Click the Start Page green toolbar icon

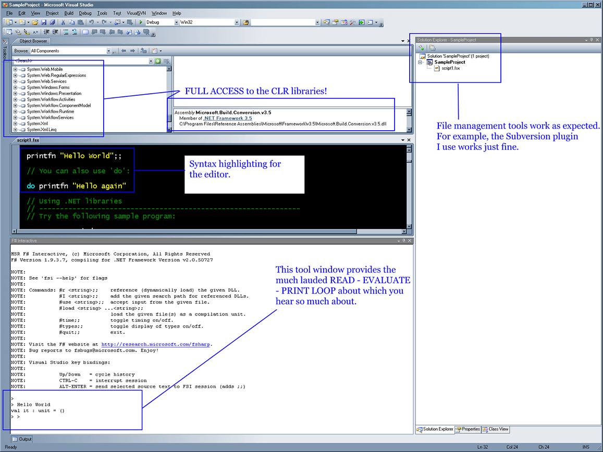[x=362, y=22]
